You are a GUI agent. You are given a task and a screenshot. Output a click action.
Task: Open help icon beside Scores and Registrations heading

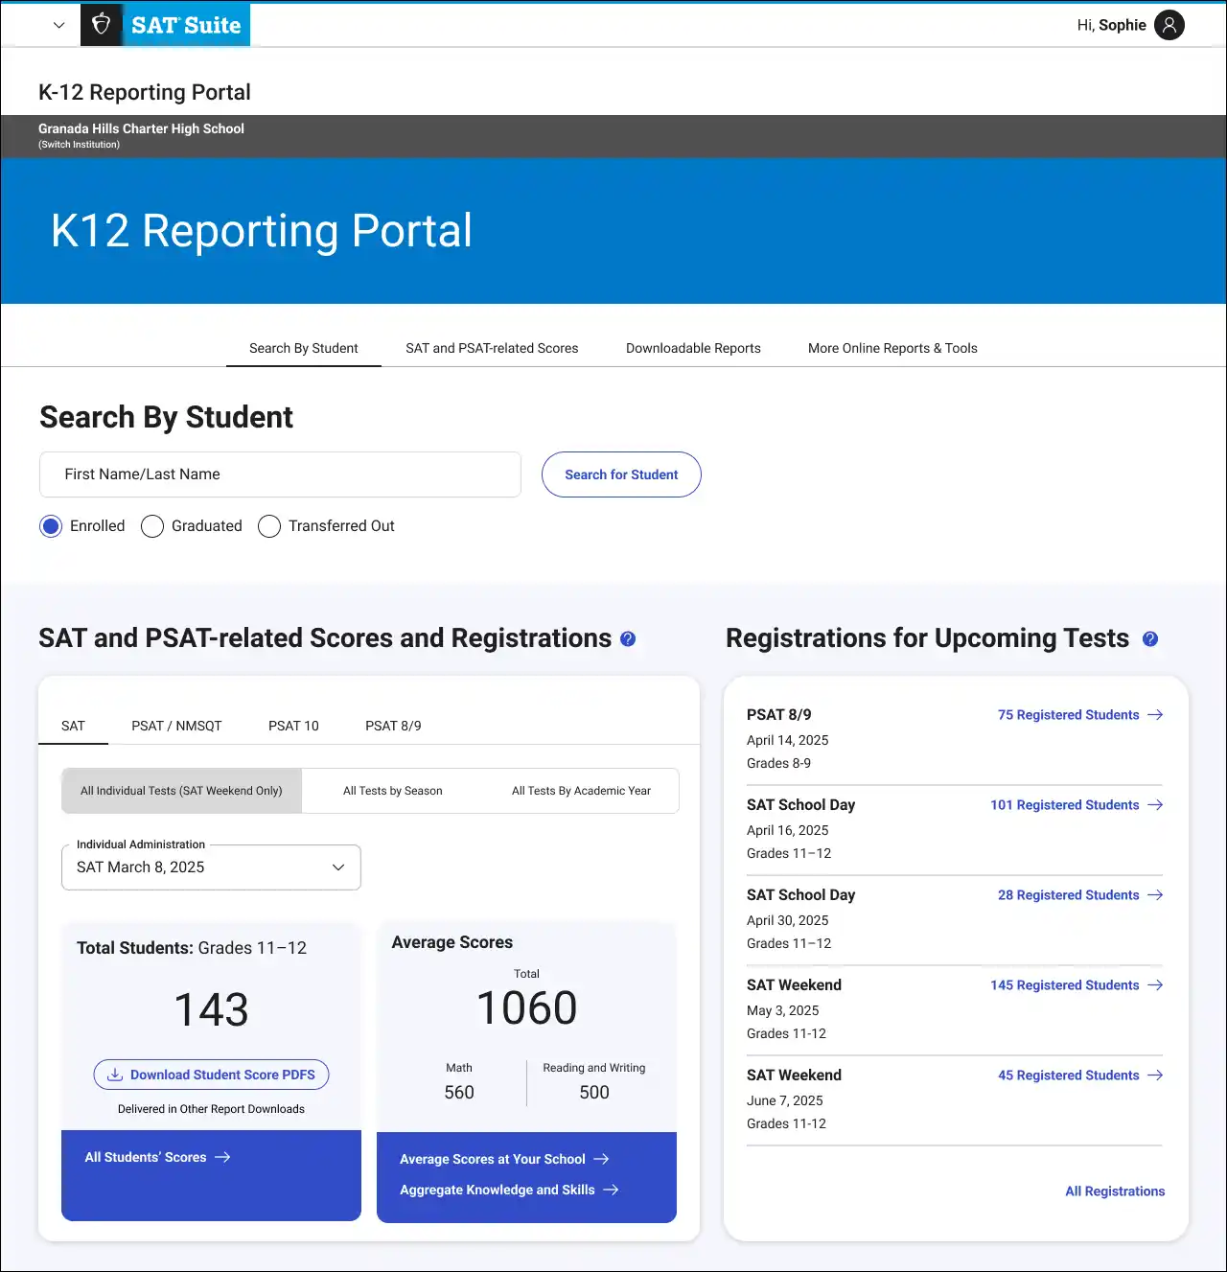628,639
